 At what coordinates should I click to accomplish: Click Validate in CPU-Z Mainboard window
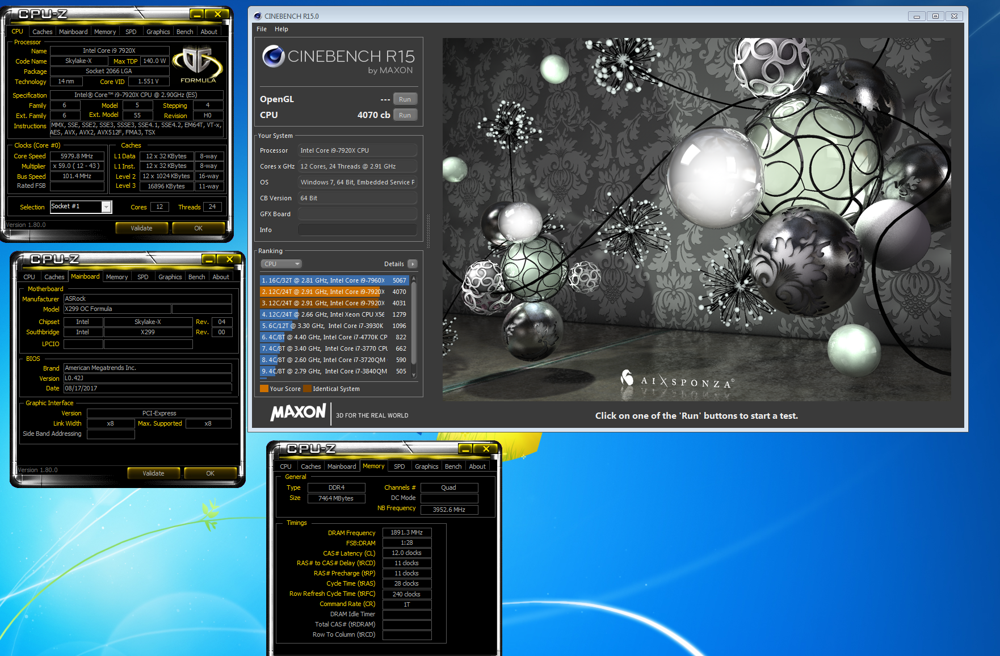[x=153, y=473]
